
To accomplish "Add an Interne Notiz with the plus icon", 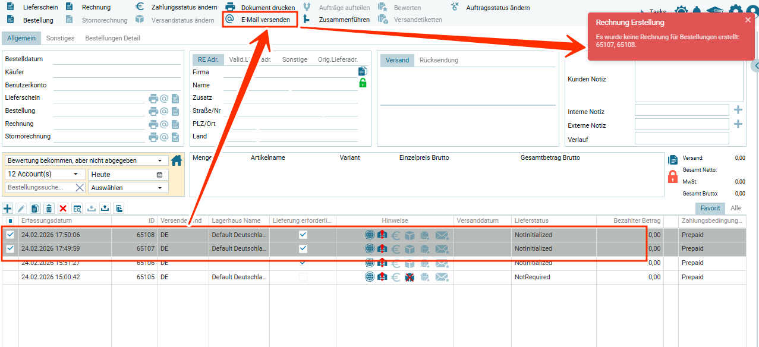I will tap(738, 110).
